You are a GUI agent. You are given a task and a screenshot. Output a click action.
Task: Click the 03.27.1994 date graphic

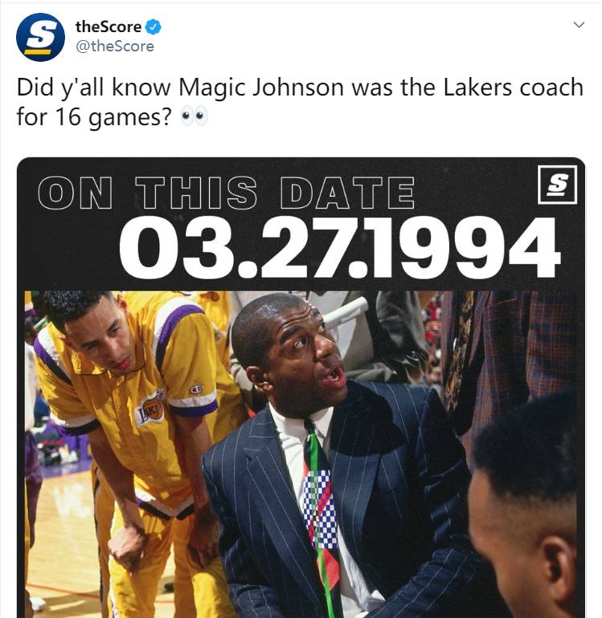click(339, 247)
